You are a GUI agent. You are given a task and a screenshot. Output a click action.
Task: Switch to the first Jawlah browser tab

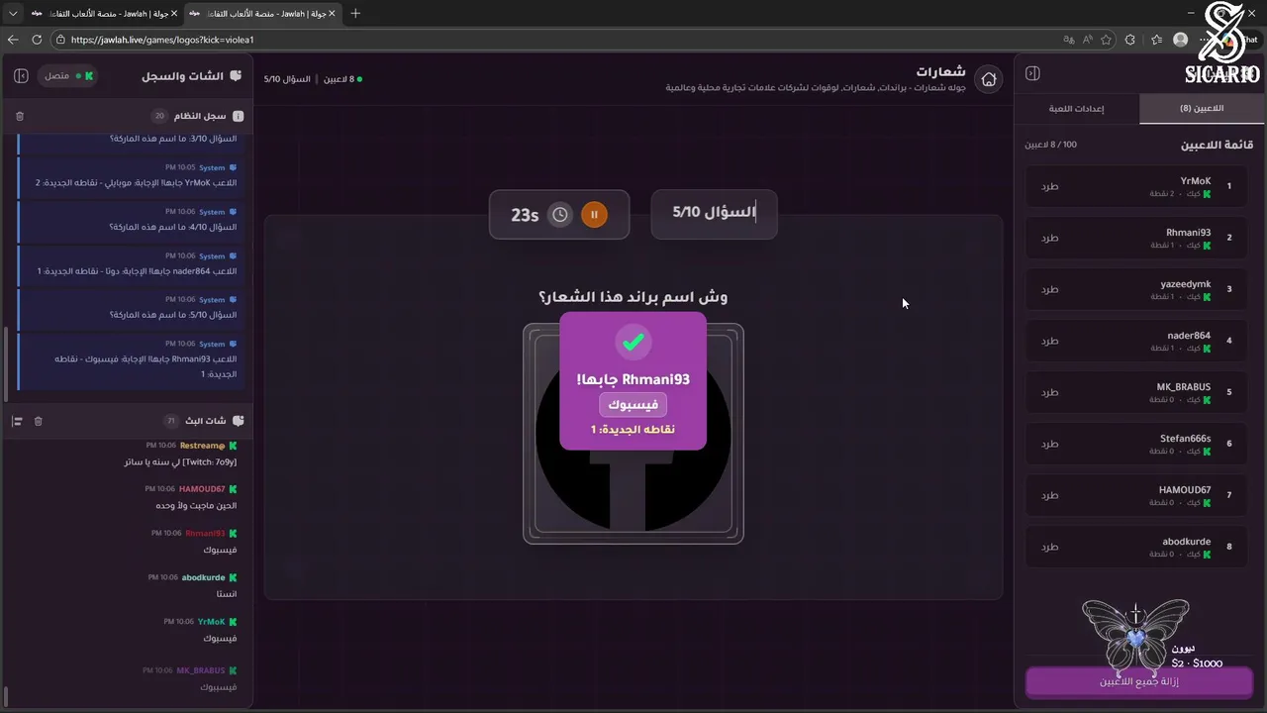(x=103, y=13)
